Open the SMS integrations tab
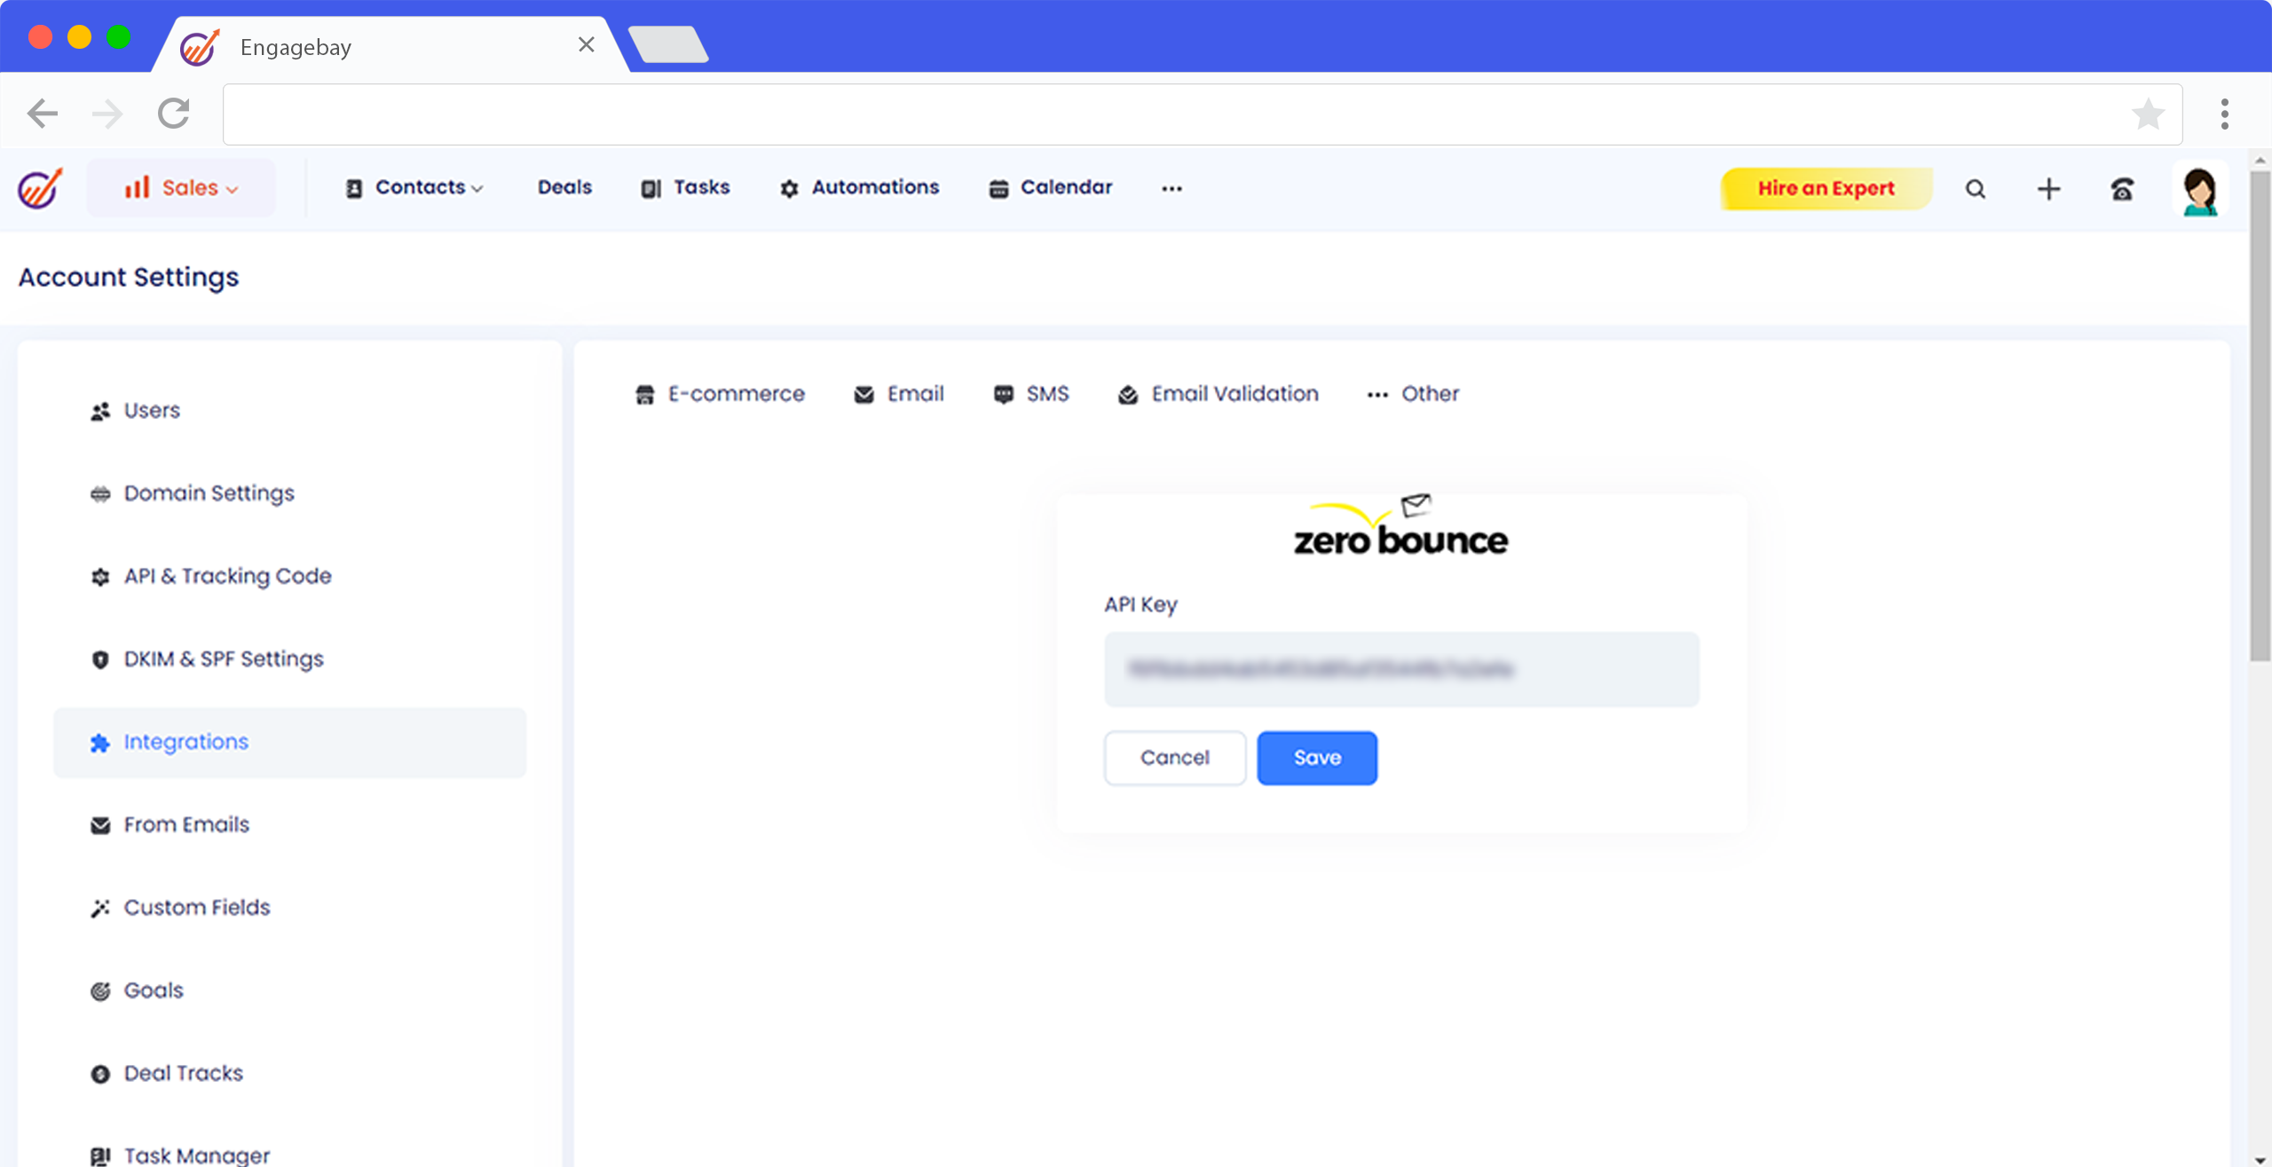The image size is (2272, 1167). point(1031,394)
